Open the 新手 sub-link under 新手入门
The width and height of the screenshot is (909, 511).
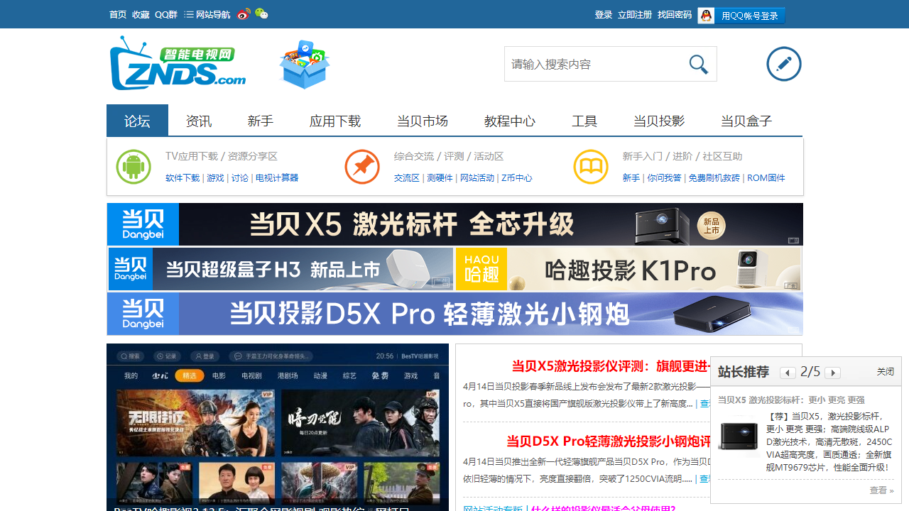[631, 178]
